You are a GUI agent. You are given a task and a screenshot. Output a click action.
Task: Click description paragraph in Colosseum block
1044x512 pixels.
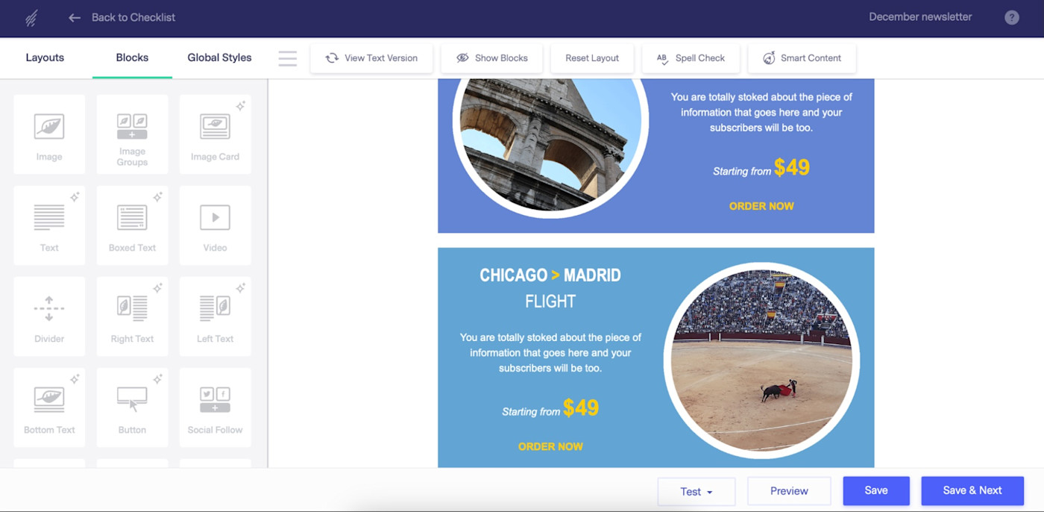click(x=761, y=113)
